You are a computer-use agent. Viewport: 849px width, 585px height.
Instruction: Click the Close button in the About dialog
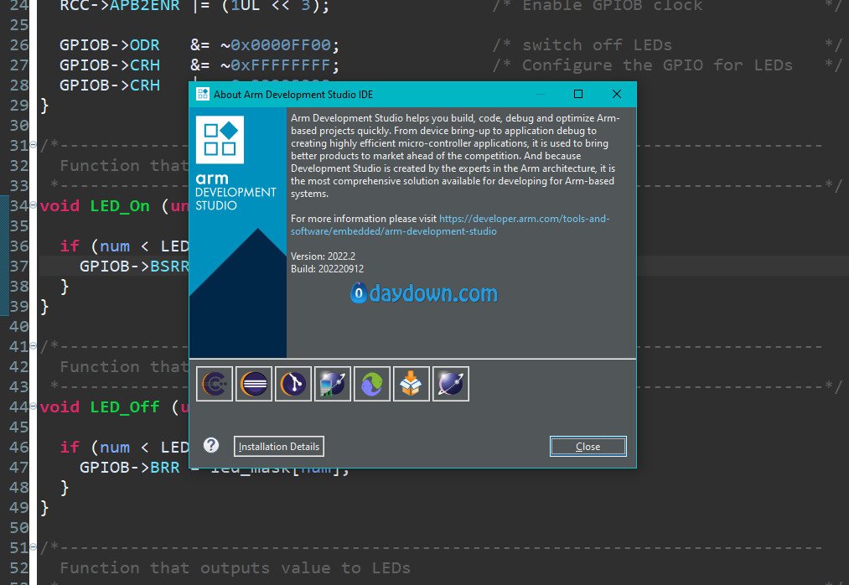click(588, 447)
